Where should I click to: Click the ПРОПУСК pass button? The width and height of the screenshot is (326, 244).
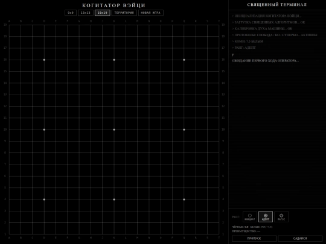[254, 239]
